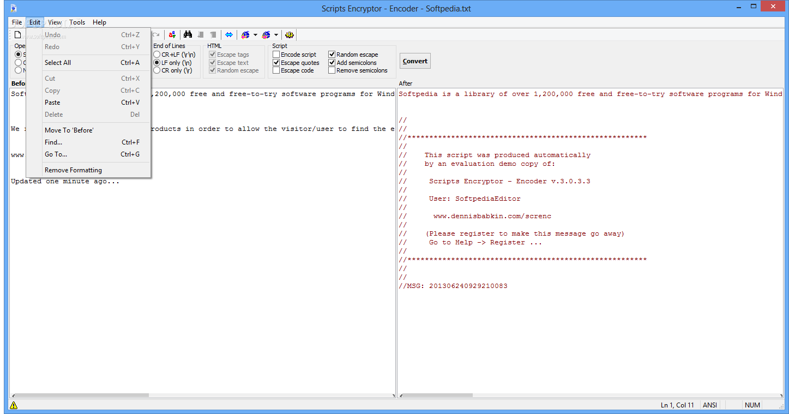This screenshot has width=789, height=414.
Task: Click the binoculars Find icon
Action: (188, 35)
